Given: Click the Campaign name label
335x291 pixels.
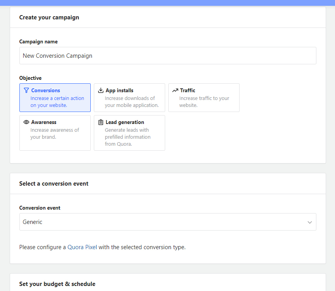Looking at the screenshot, I should (38, 41).
